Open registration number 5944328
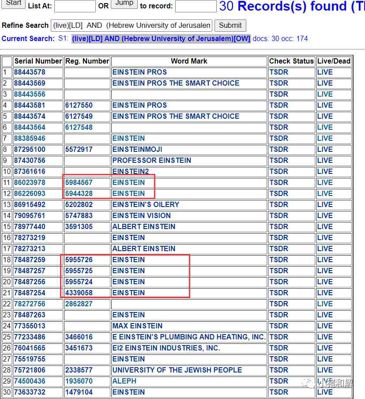 point(79,193)
